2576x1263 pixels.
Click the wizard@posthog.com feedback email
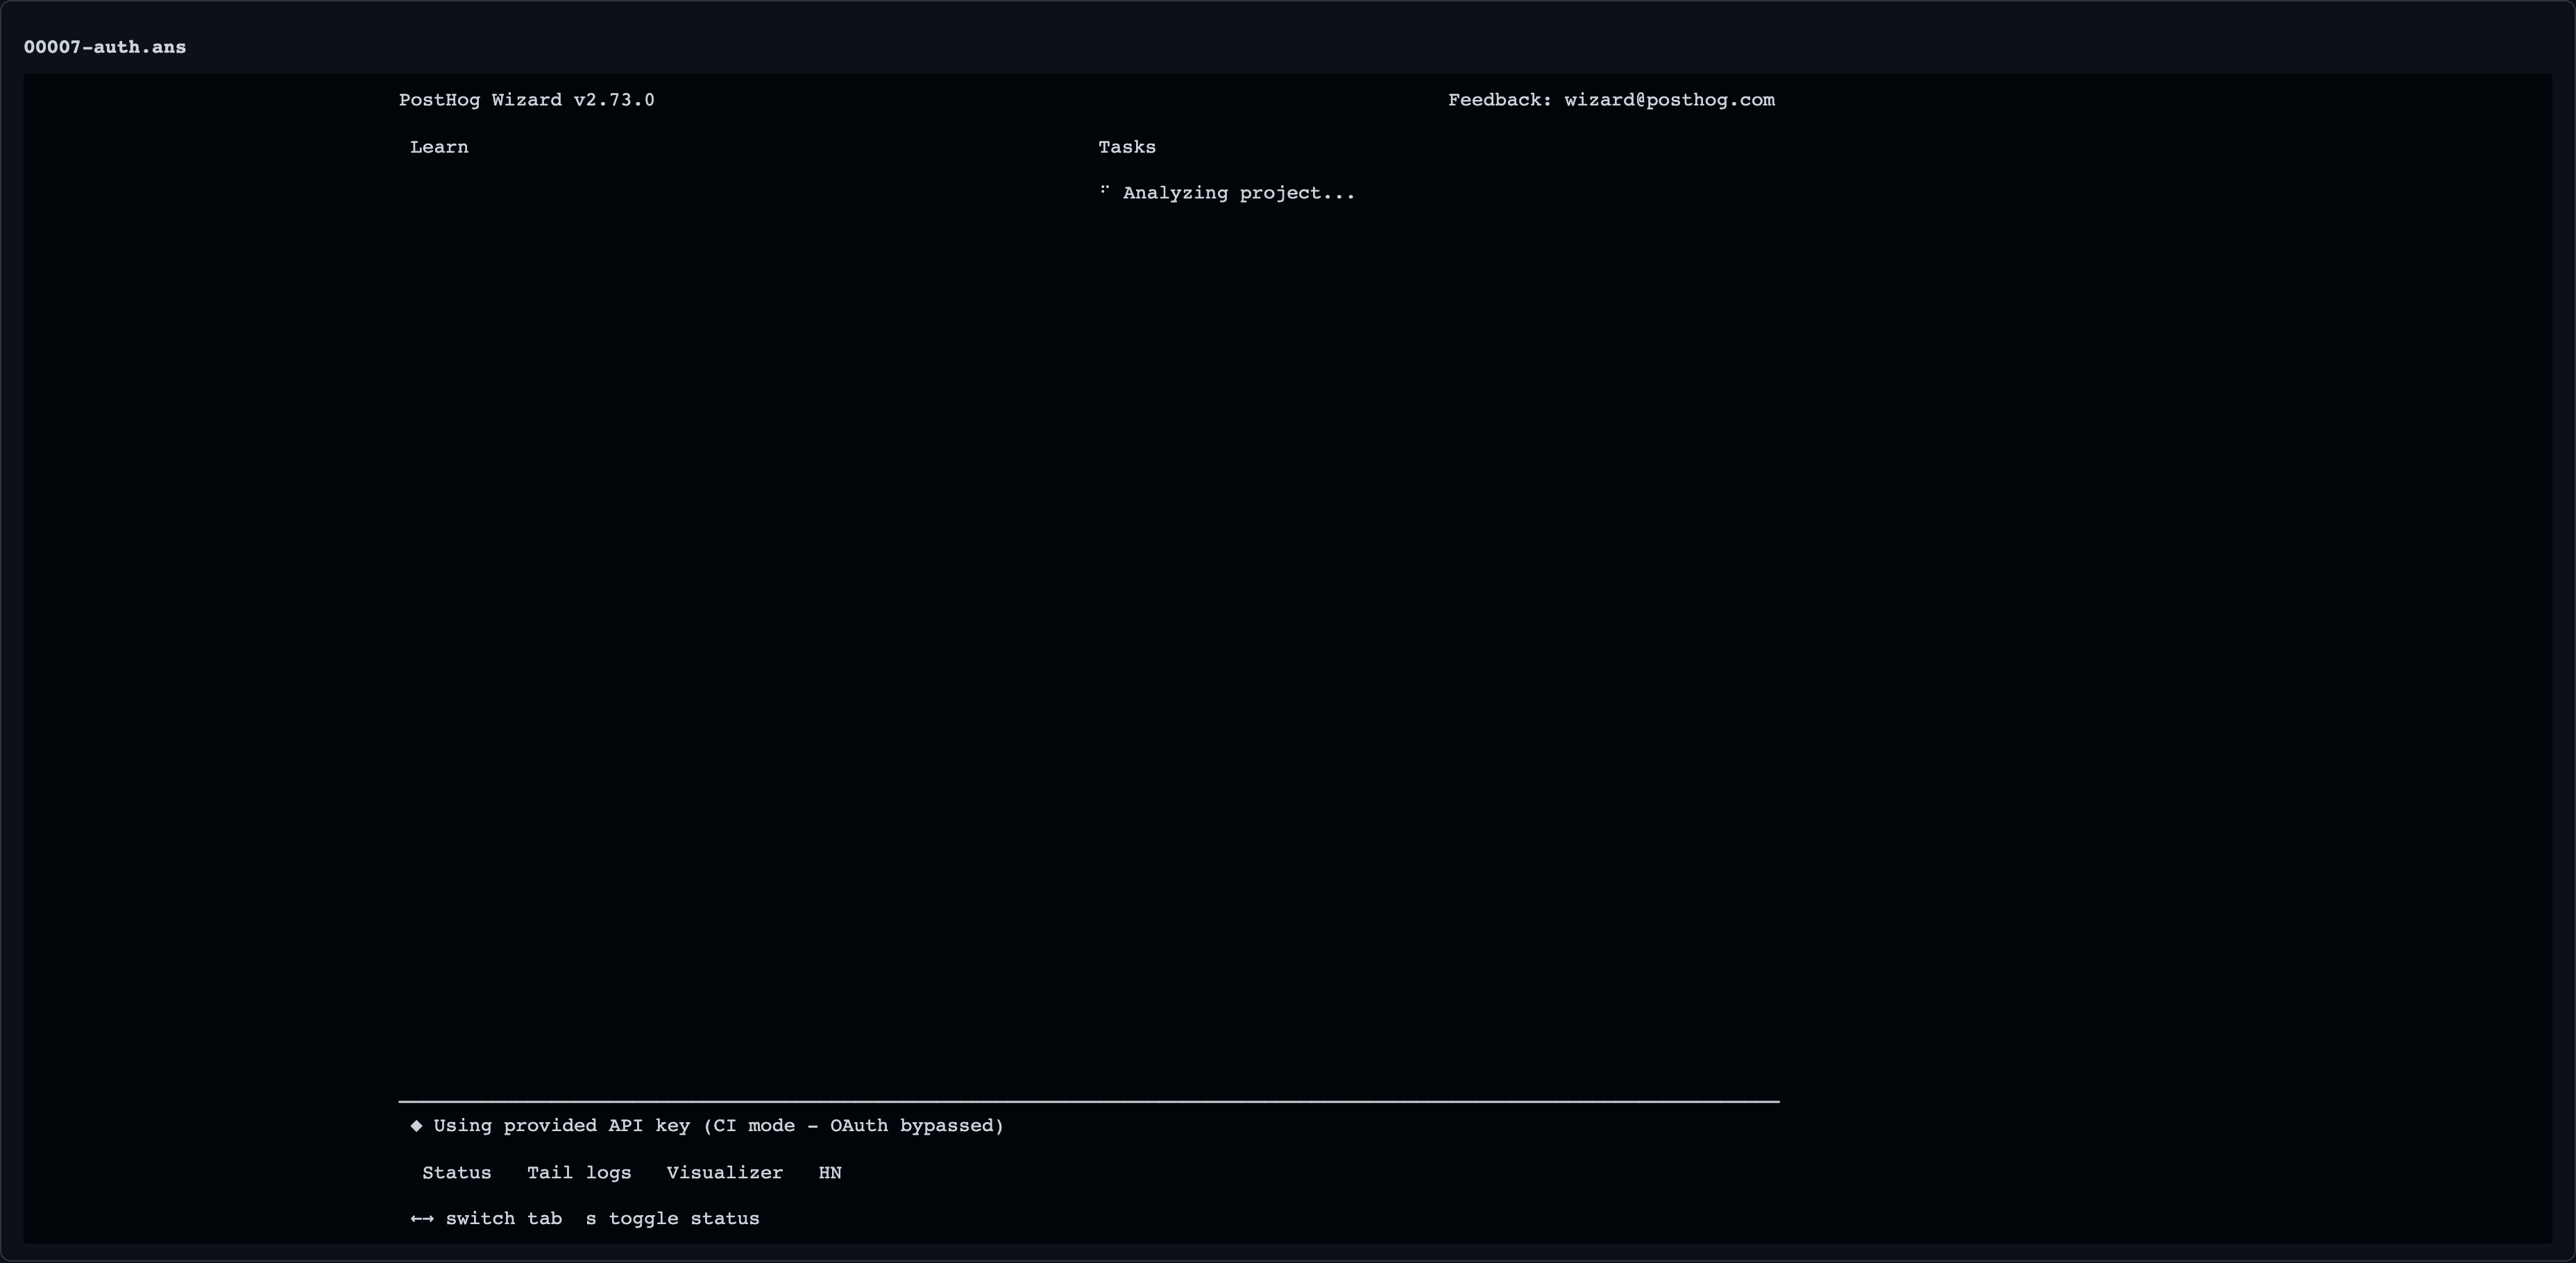1669,100
